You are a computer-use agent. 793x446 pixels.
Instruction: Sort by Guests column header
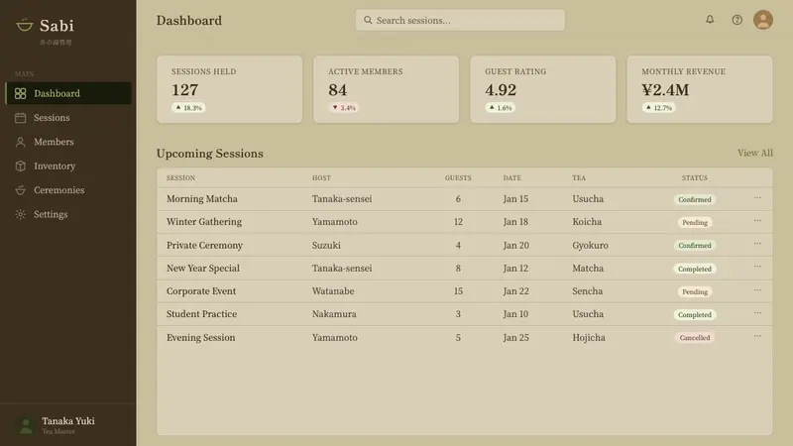tap(458, 178)
